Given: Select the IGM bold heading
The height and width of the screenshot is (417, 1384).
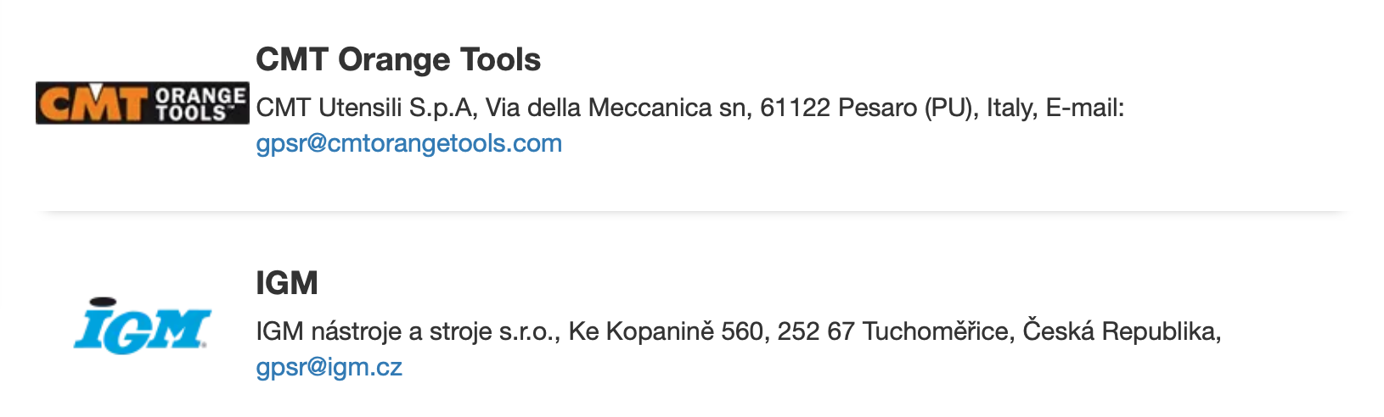Looking at the screenshot, I should point(287,283).
